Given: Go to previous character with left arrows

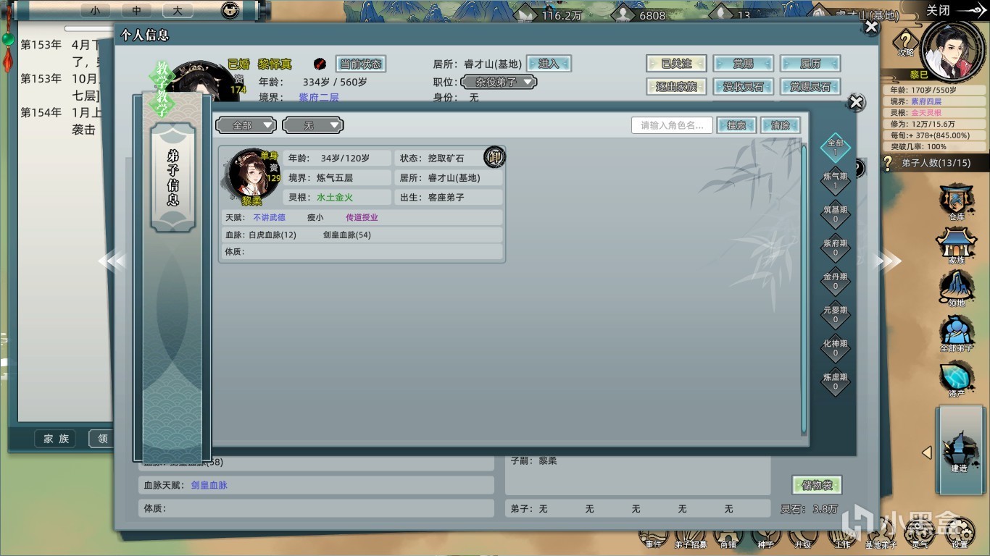Looking at the screenshot, I should tap(112, 261).
